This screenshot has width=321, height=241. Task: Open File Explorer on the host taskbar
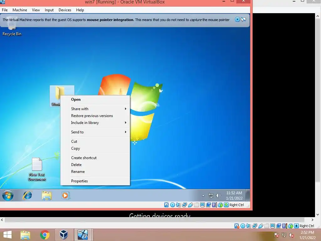point(25,235)
